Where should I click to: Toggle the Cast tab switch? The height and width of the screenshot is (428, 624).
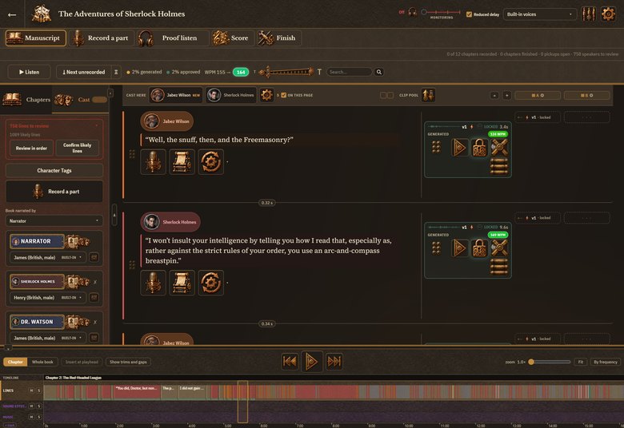point(99,99)
